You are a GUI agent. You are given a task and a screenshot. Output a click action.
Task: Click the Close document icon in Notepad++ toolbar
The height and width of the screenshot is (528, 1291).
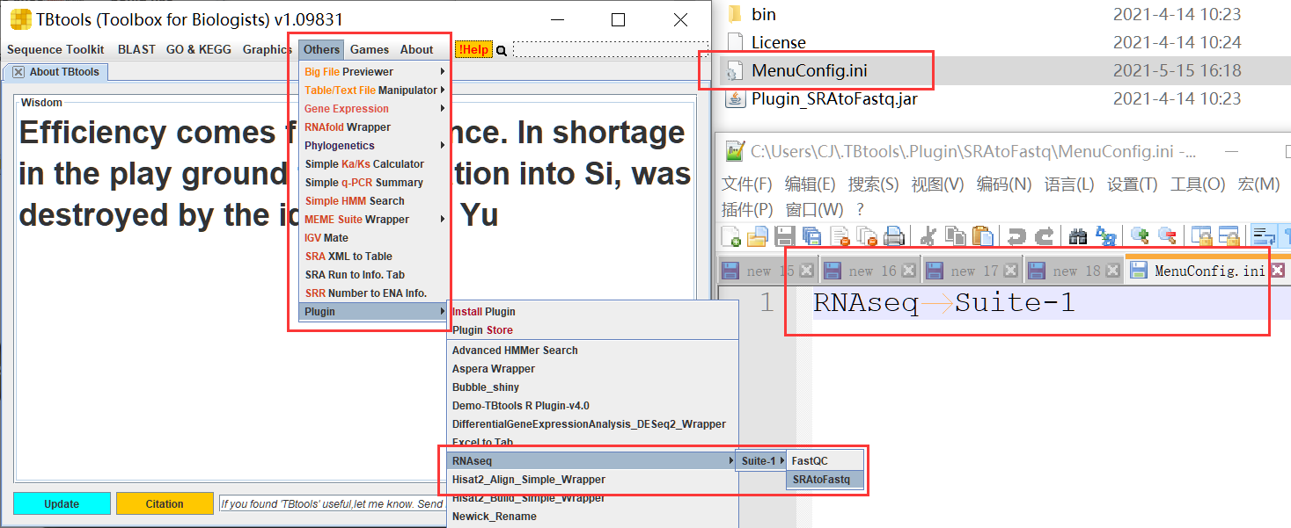[840, 235]
